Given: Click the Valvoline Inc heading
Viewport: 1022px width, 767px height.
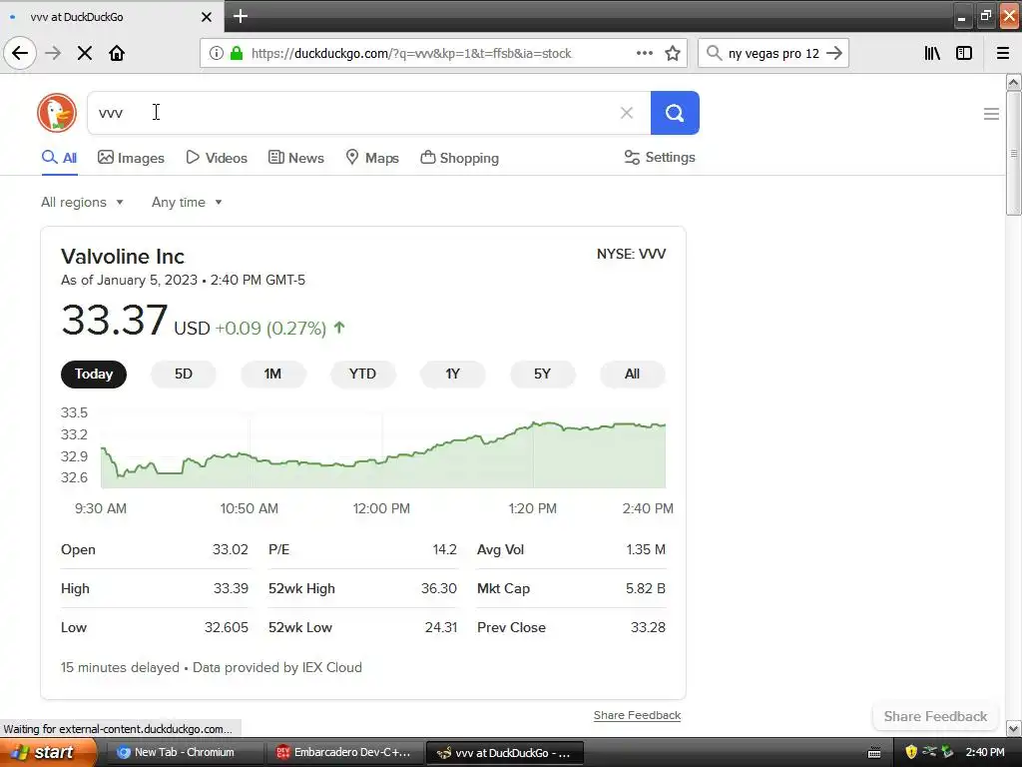Looking at the screenshot, I should point(123,257).
